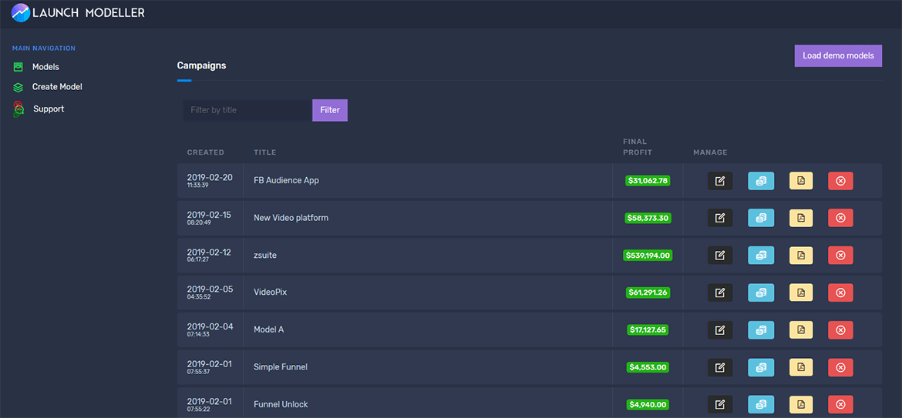Click the $539,194.00 profit badge for zsuite
Image resolution: width=902 pixels, height=418 pixels.
tap(648, 256)
